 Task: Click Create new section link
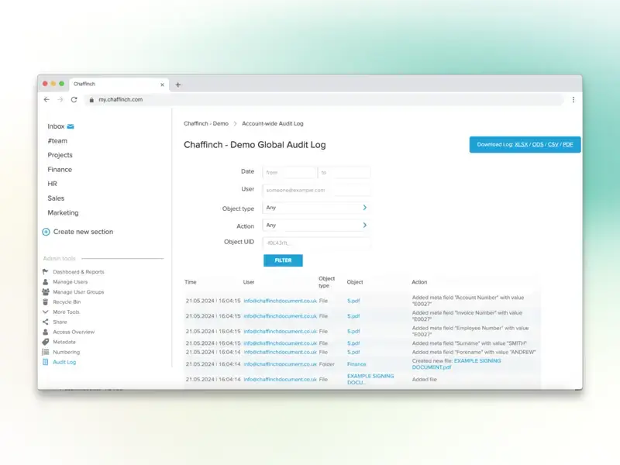pos(83,232)
